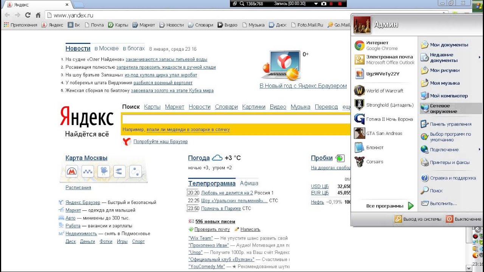This screenshot has height=272, width=484.
Task: Click camera icon under Карта Москвы
Action: 103,172
